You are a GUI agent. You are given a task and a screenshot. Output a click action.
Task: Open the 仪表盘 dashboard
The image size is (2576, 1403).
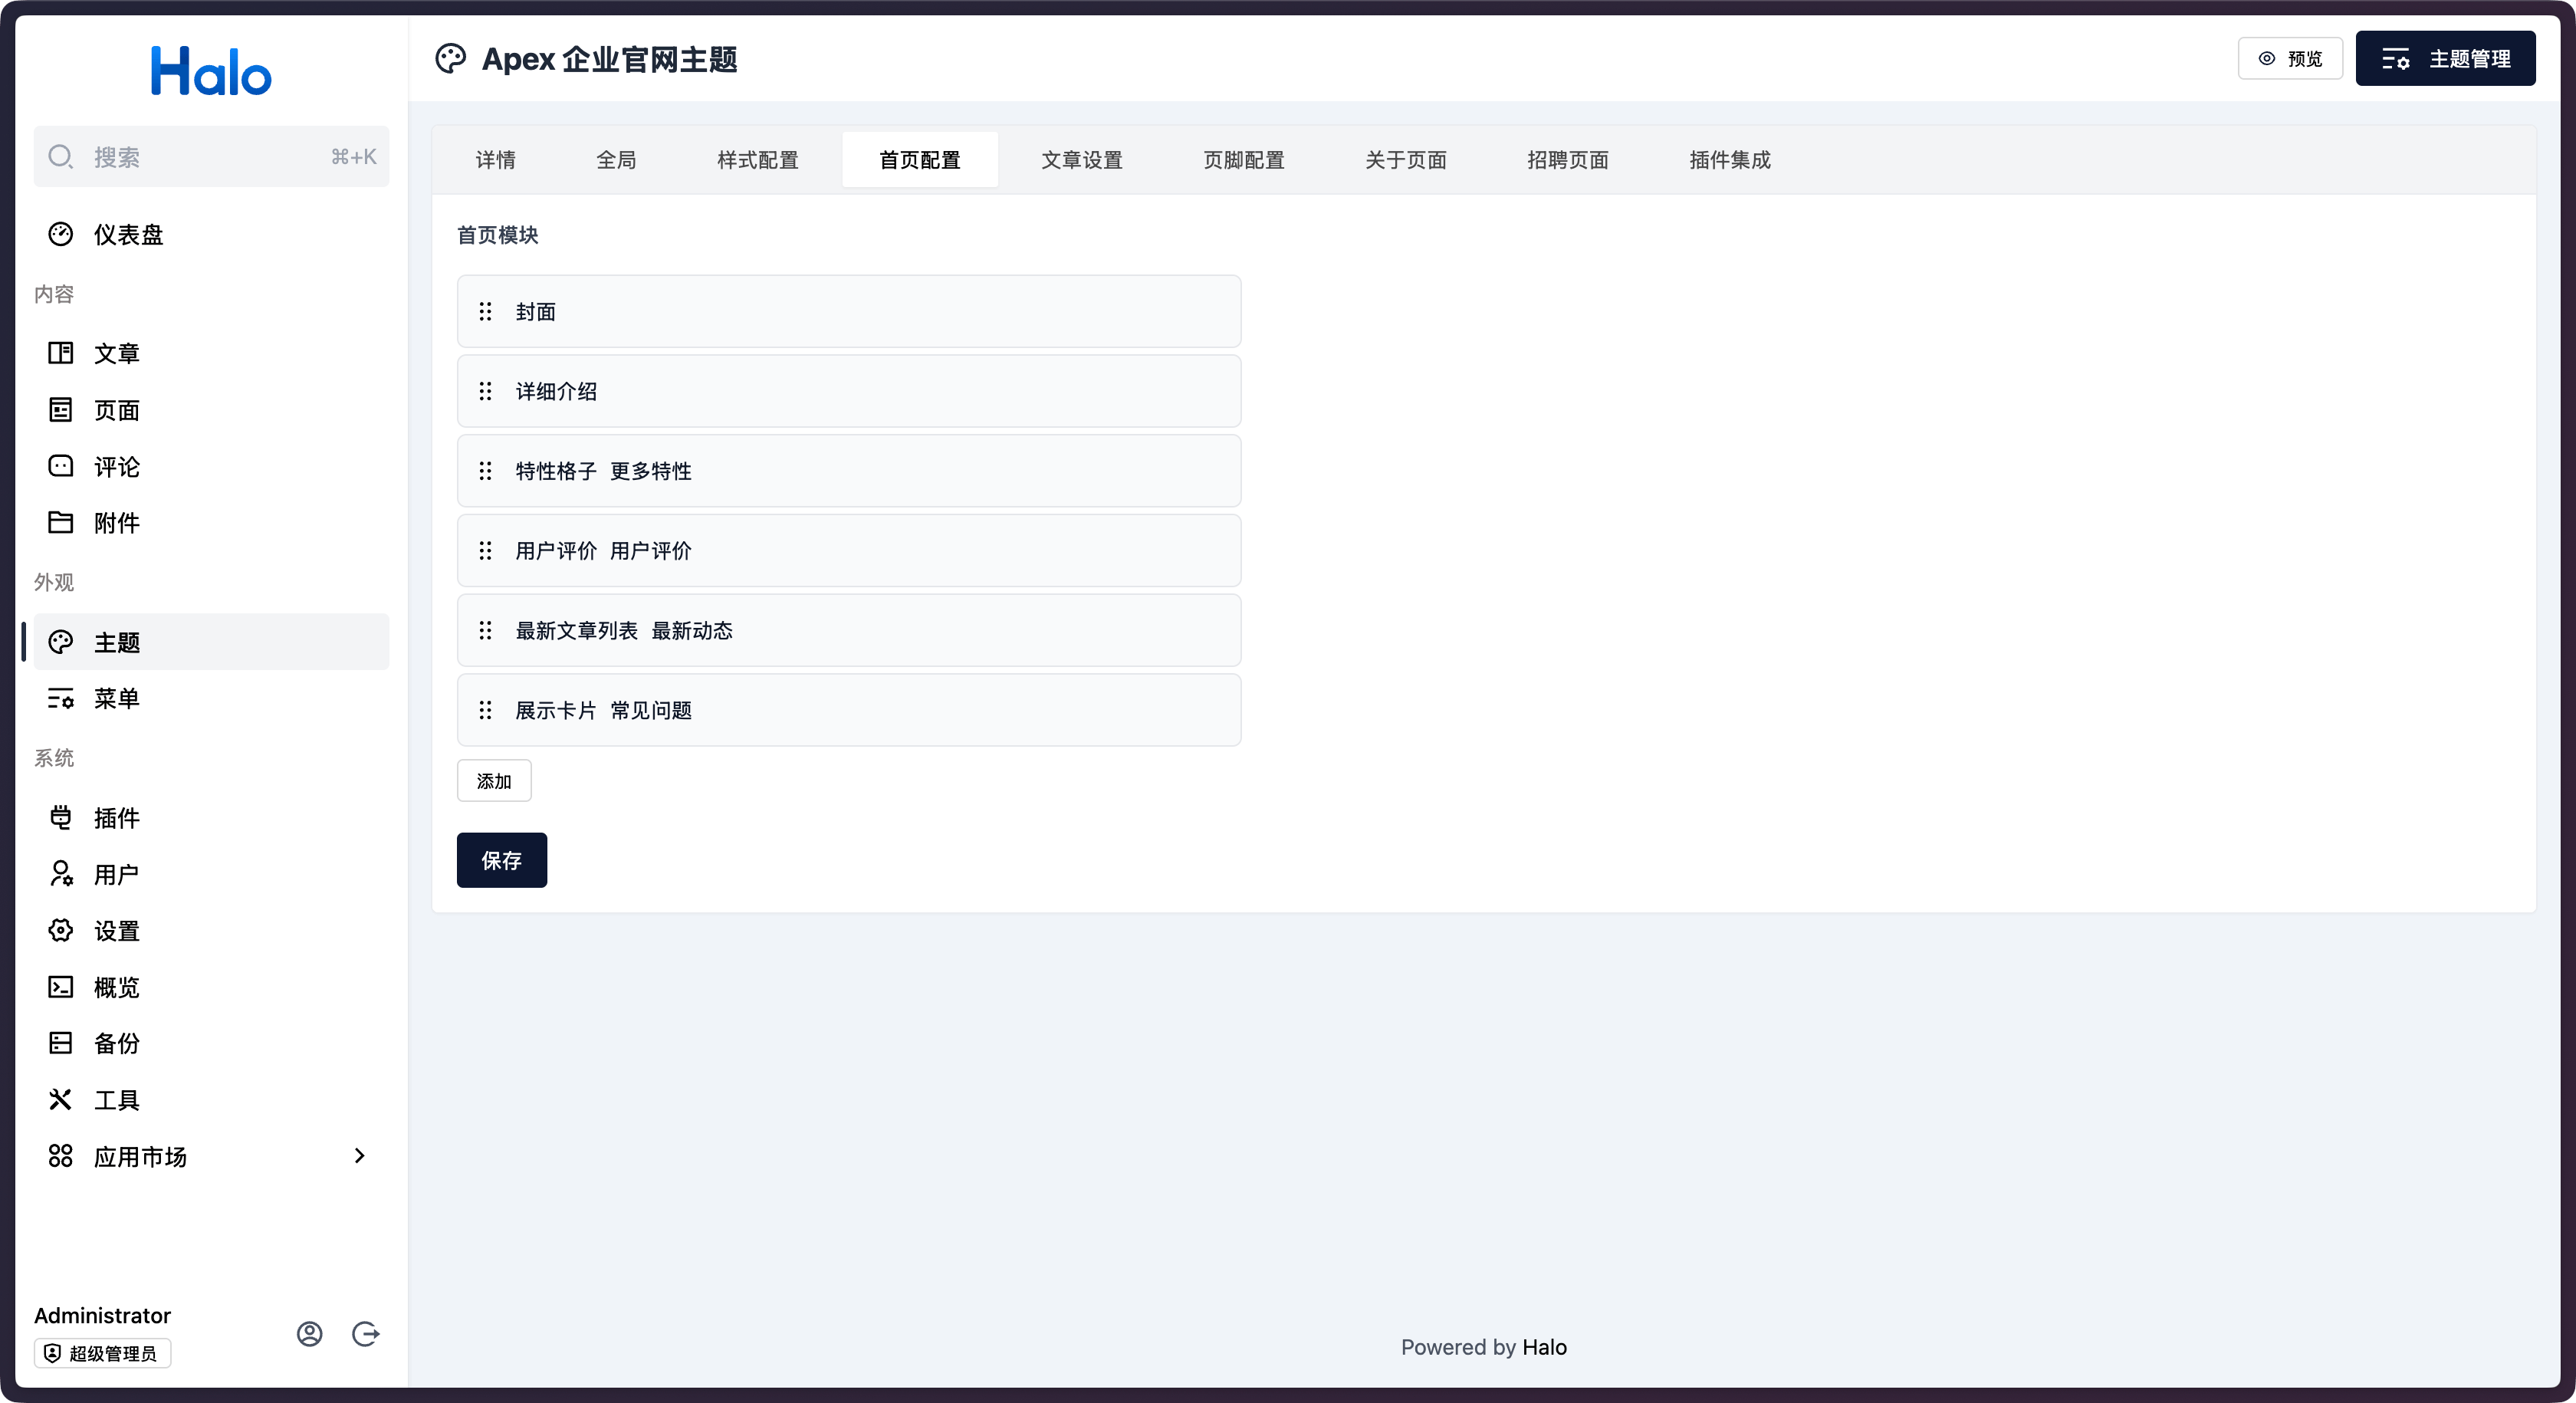click(128, 234)
